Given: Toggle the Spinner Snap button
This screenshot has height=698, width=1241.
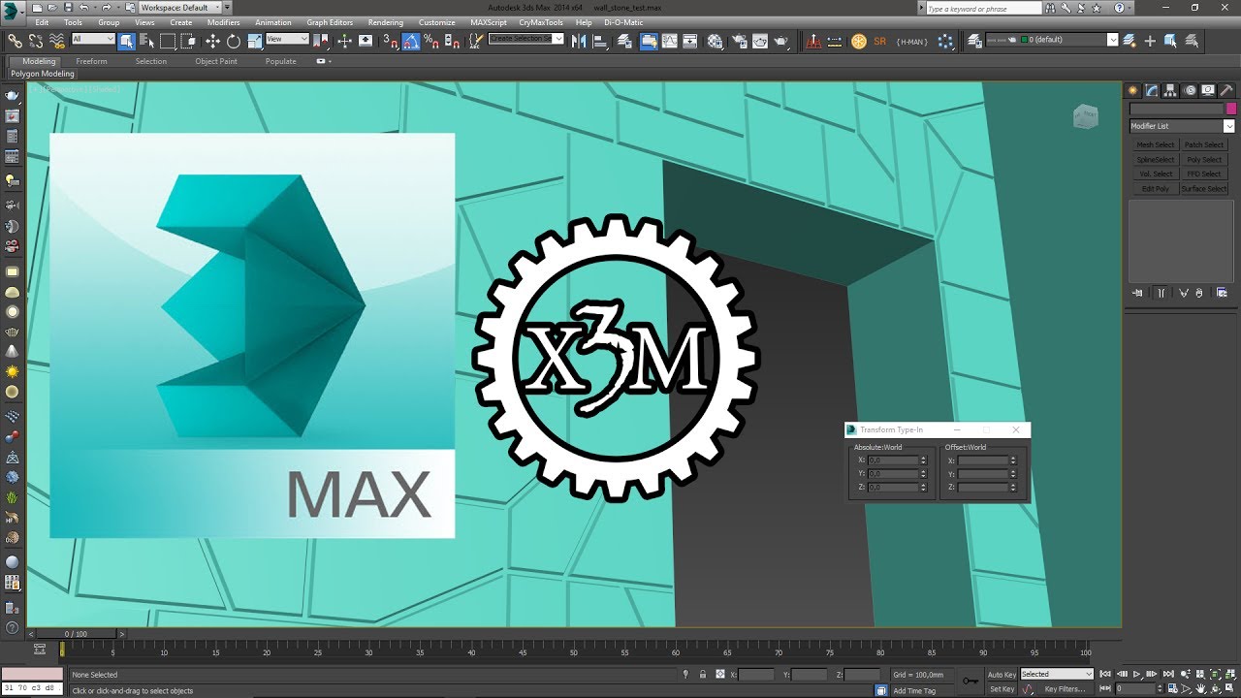Looking at the screenshot, I should pyautogui.click(x=452, y=41).
